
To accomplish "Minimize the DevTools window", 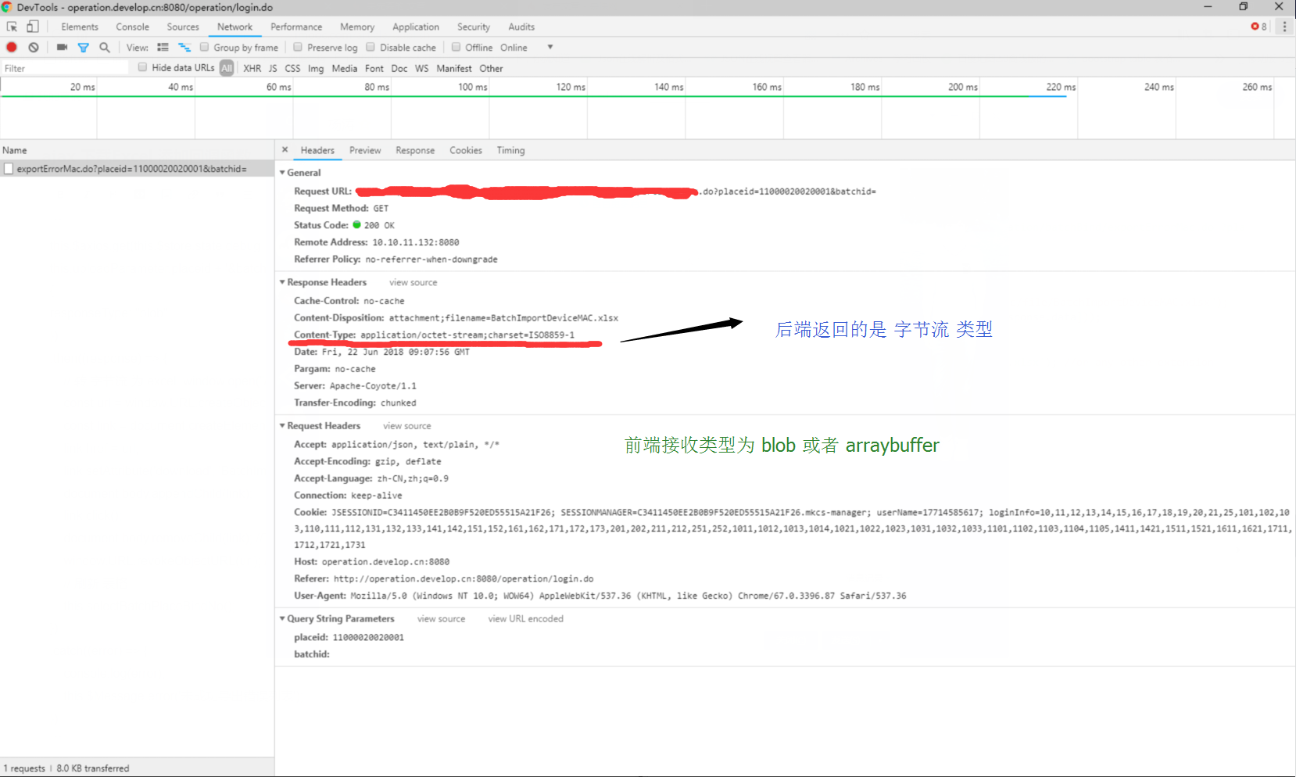I will pos(1208,7).
